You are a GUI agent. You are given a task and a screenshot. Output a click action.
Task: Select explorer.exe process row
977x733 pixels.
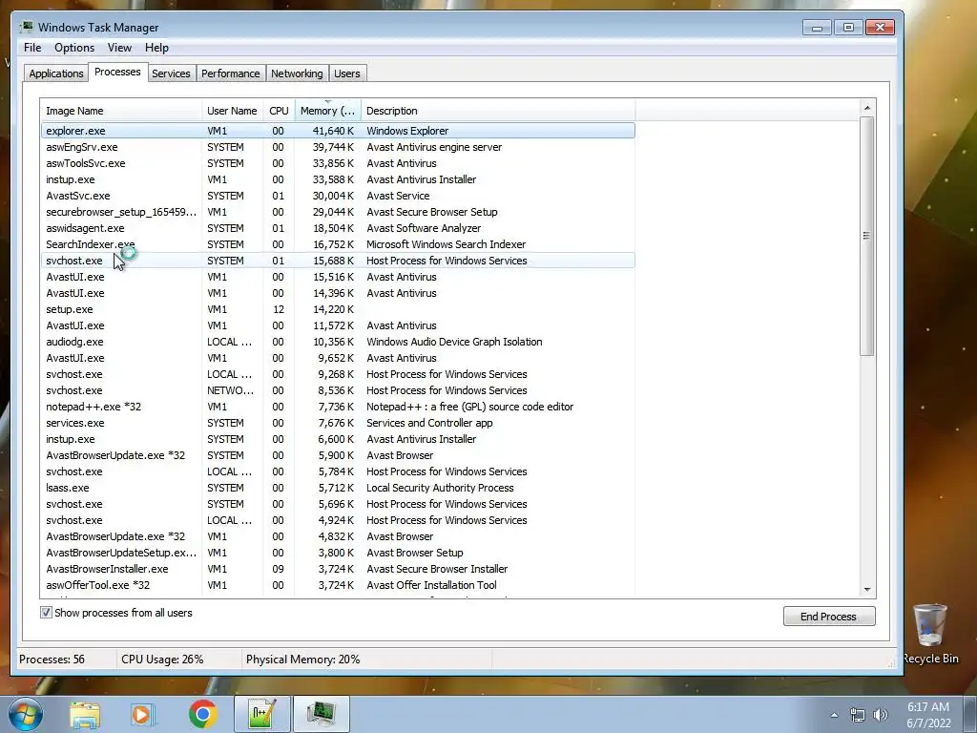pos(338,131)
